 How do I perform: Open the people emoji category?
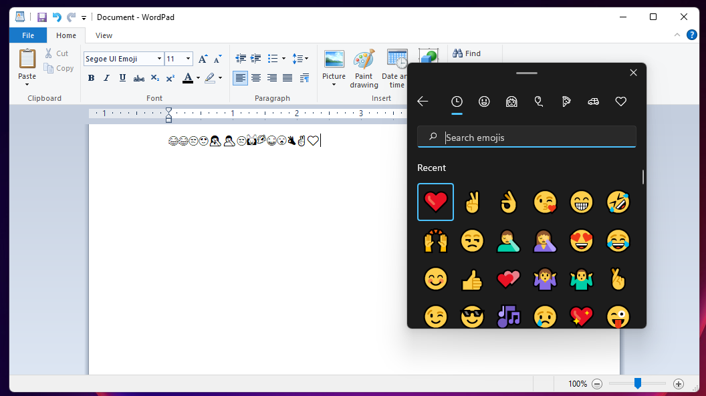[511, 102]
